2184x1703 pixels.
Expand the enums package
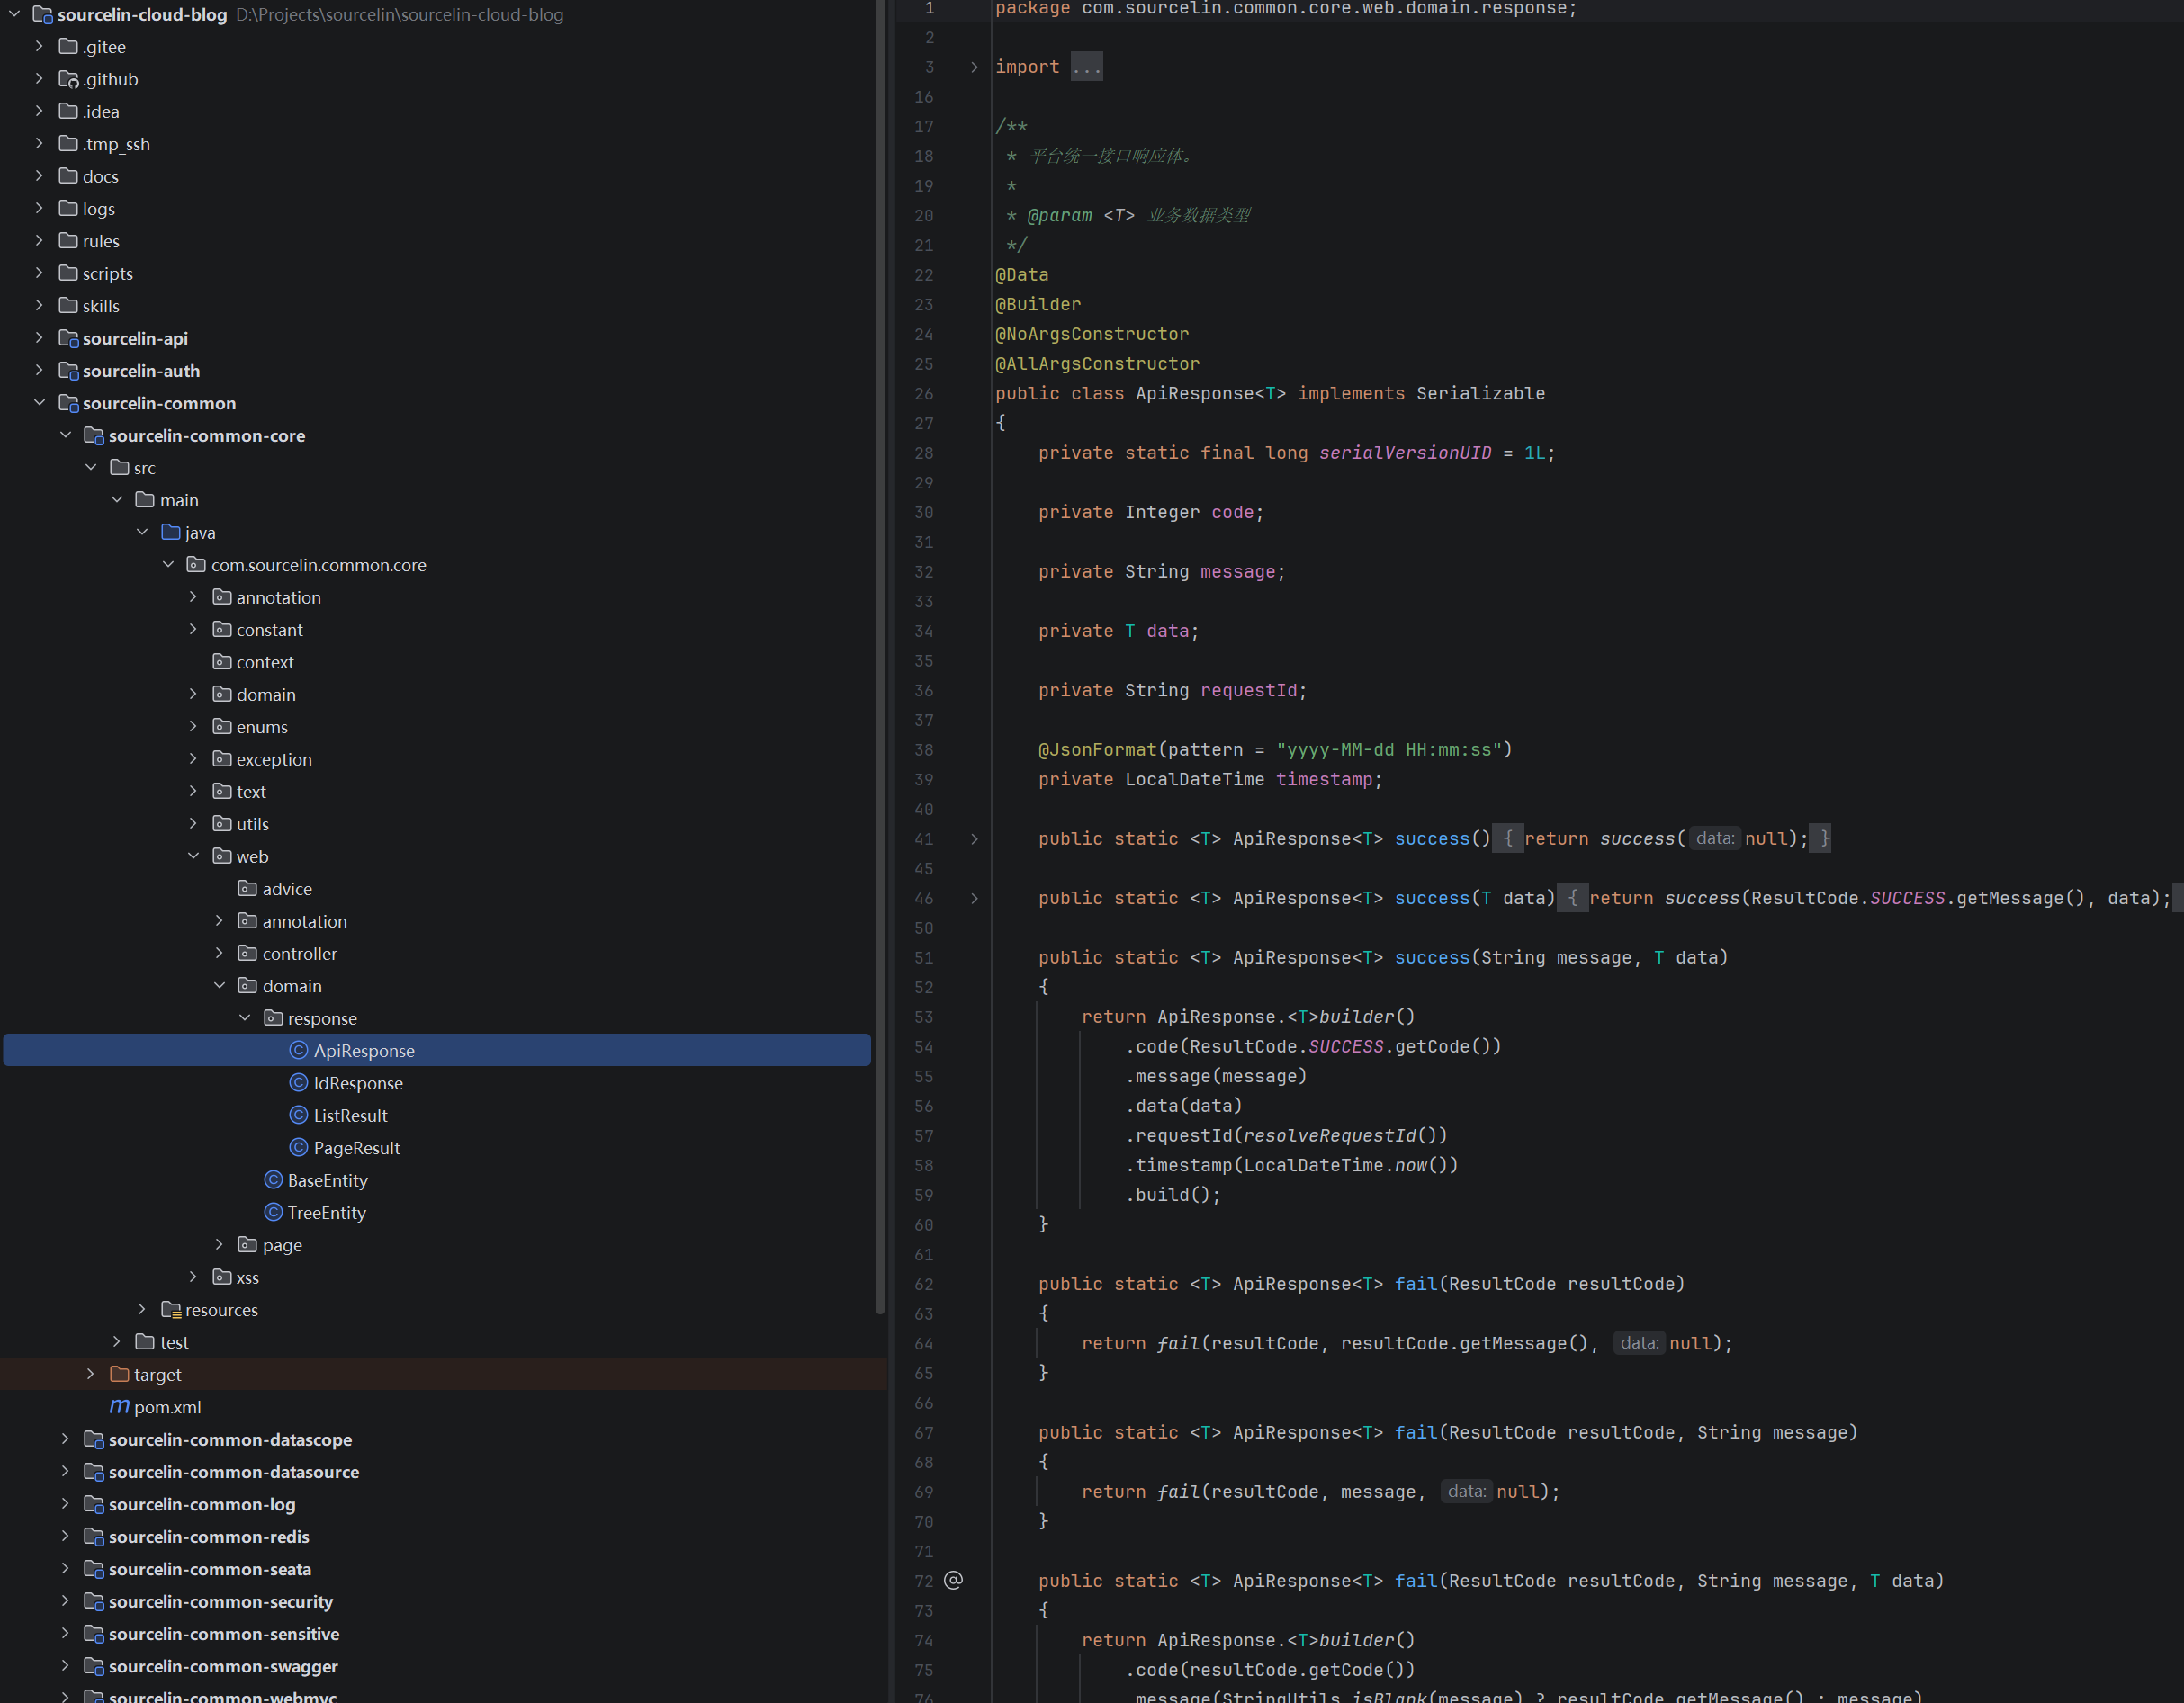click(x=193, y=727)
